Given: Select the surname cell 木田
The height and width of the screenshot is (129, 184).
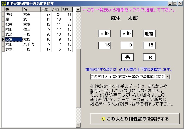Looking at the screenshot, I should pyautogui.click(x=14, y=44).
